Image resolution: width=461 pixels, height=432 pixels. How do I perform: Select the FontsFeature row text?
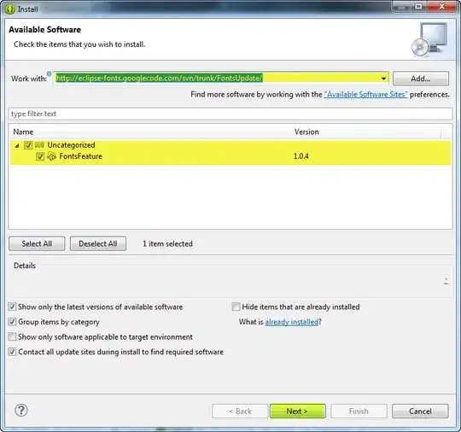(80, 156)
